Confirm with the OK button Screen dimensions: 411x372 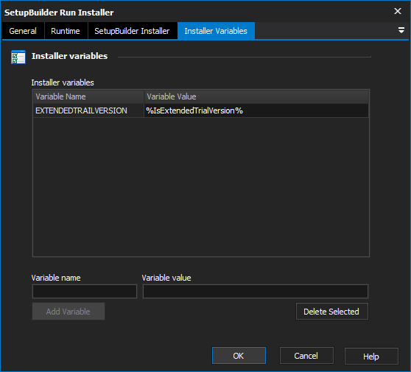point(239,356)
